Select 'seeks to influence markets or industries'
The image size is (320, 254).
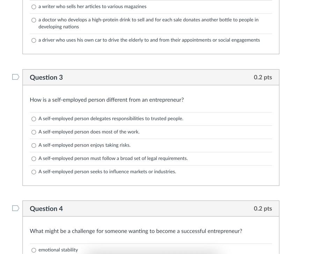(34, 172)
